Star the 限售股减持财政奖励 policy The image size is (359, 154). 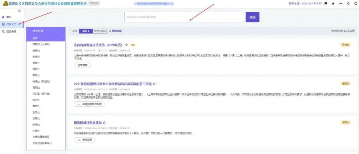pyautogui.click(x=104, y=123)
